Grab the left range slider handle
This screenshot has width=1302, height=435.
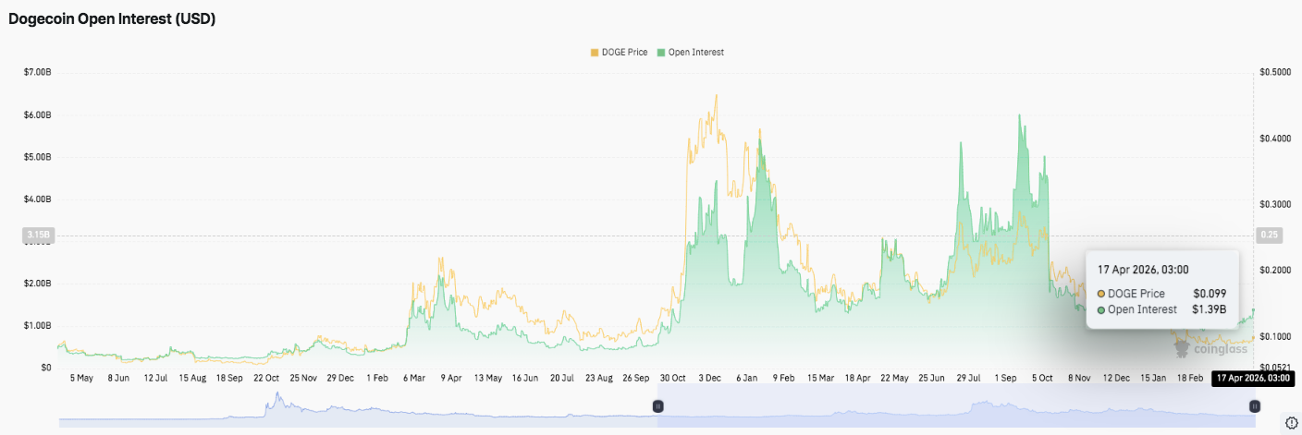(x=657, y=405)
